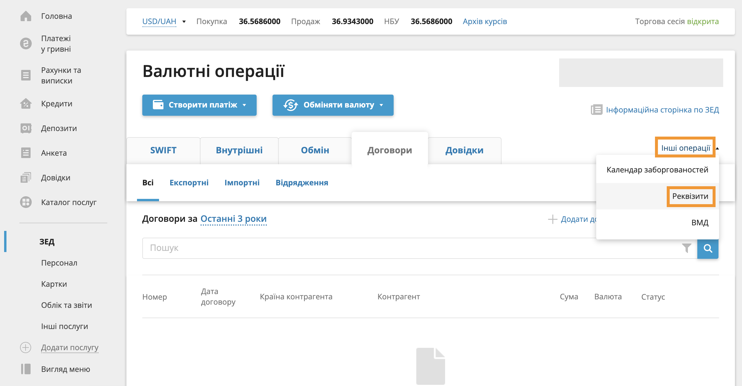
Task: Choose Реквізити from the dropdown menu
Action: (690, 196)
